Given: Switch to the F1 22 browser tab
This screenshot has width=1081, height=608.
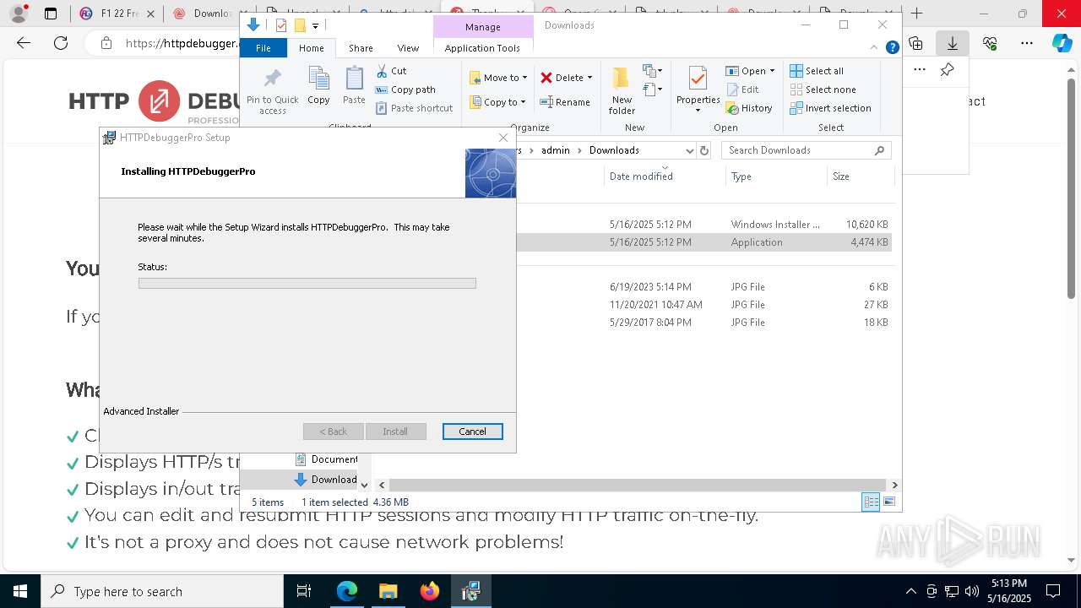Looking at the screenshot, I should pyautogui.click(x=117, y=14).
